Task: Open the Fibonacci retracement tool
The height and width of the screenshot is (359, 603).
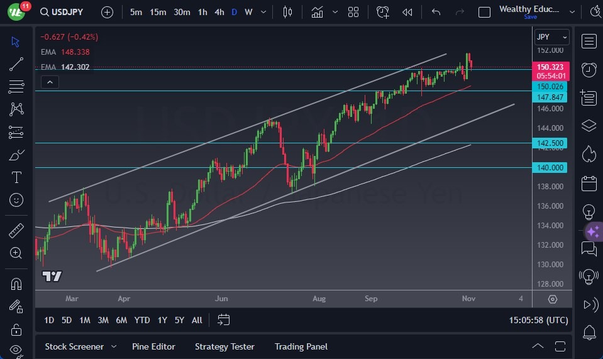Action: 16,86
